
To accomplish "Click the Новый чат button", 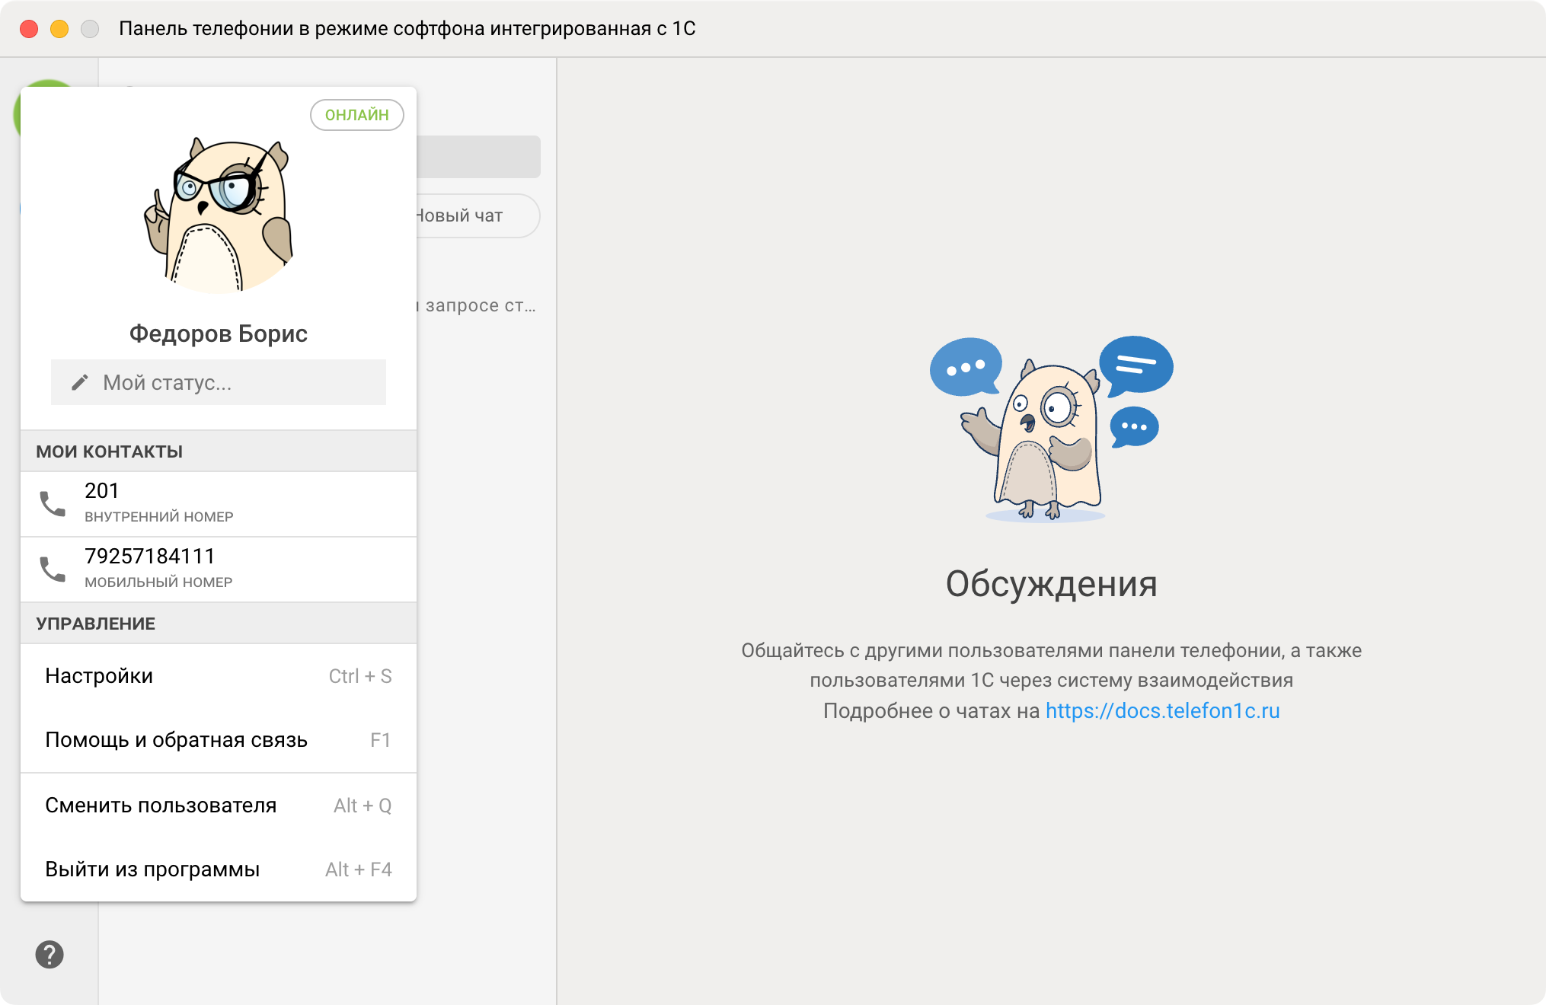I will [x=478, y=216].
